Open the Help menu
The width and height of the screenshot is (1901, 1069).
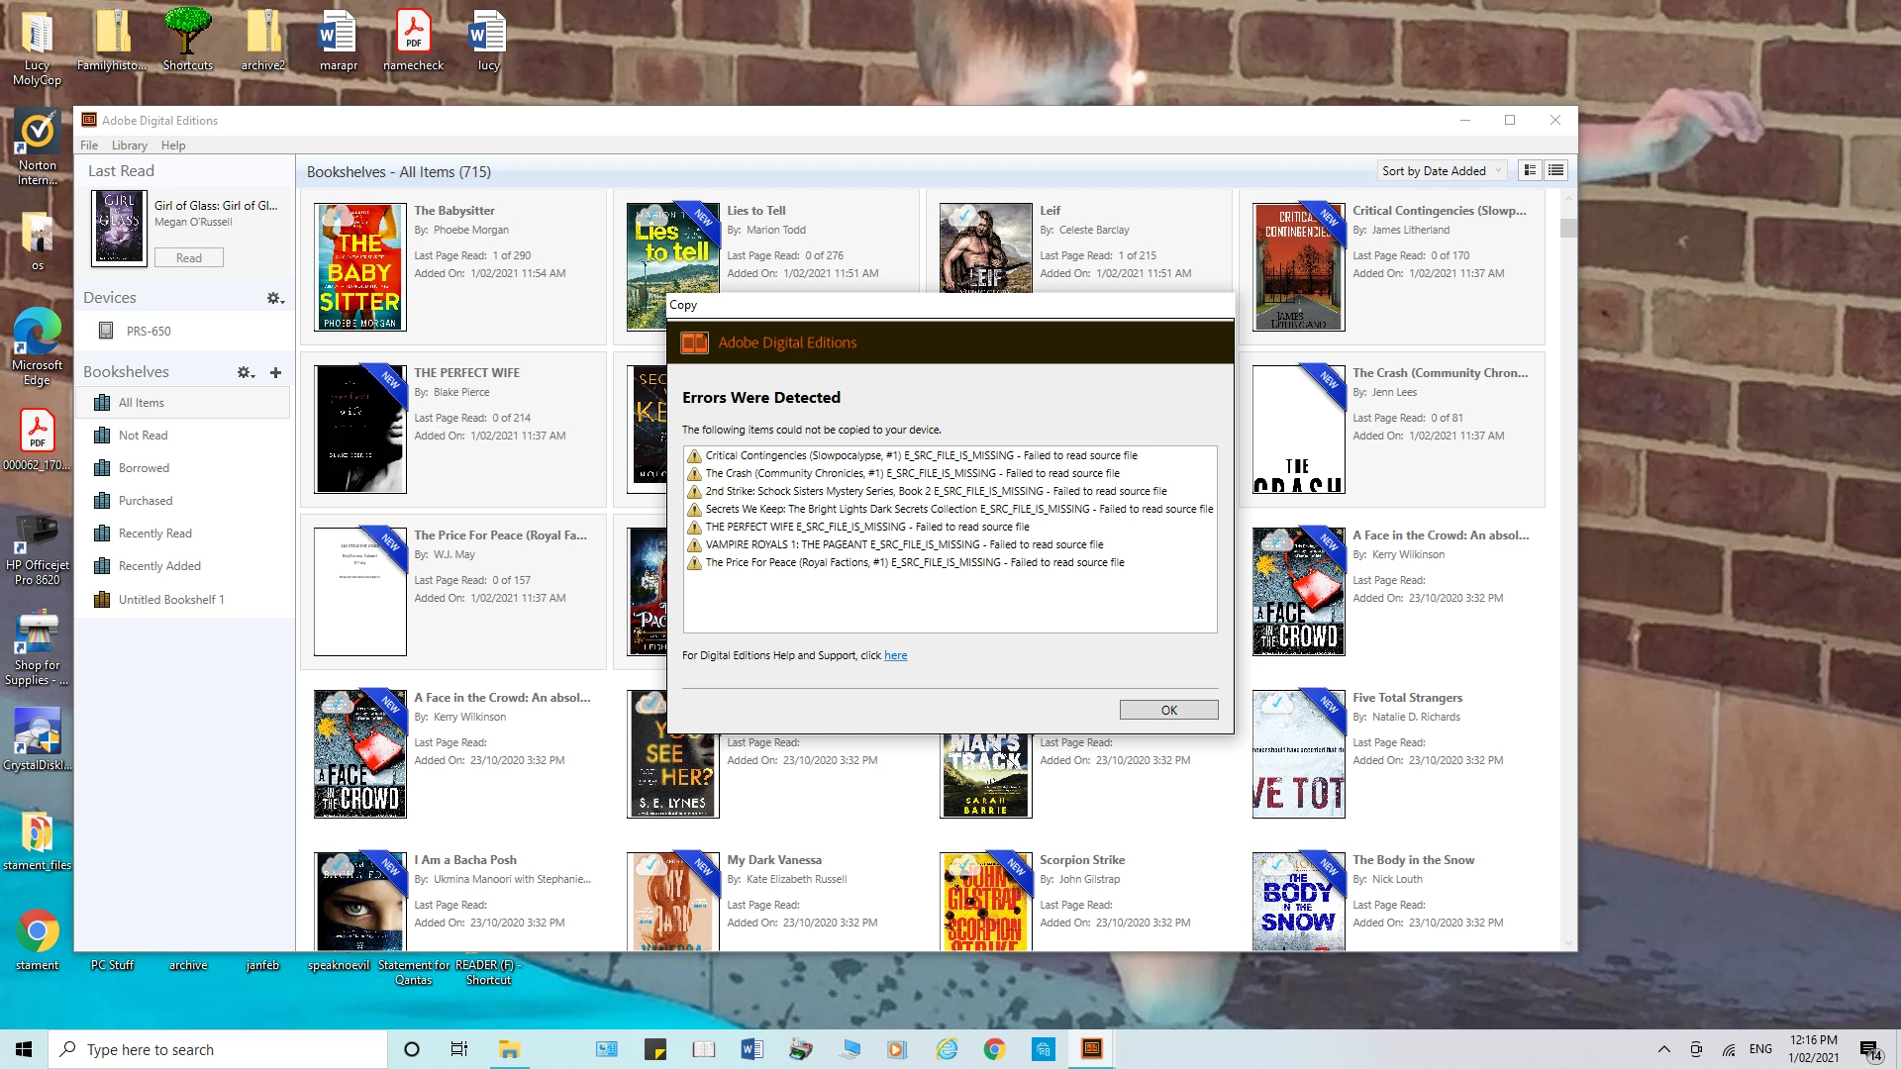click(173, 146)
